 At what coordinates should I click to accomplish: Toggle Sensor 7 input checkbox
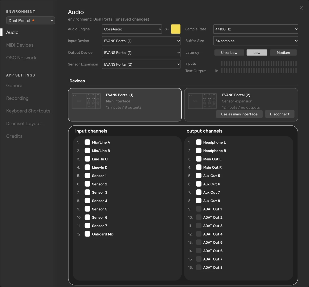click(87, 226)
